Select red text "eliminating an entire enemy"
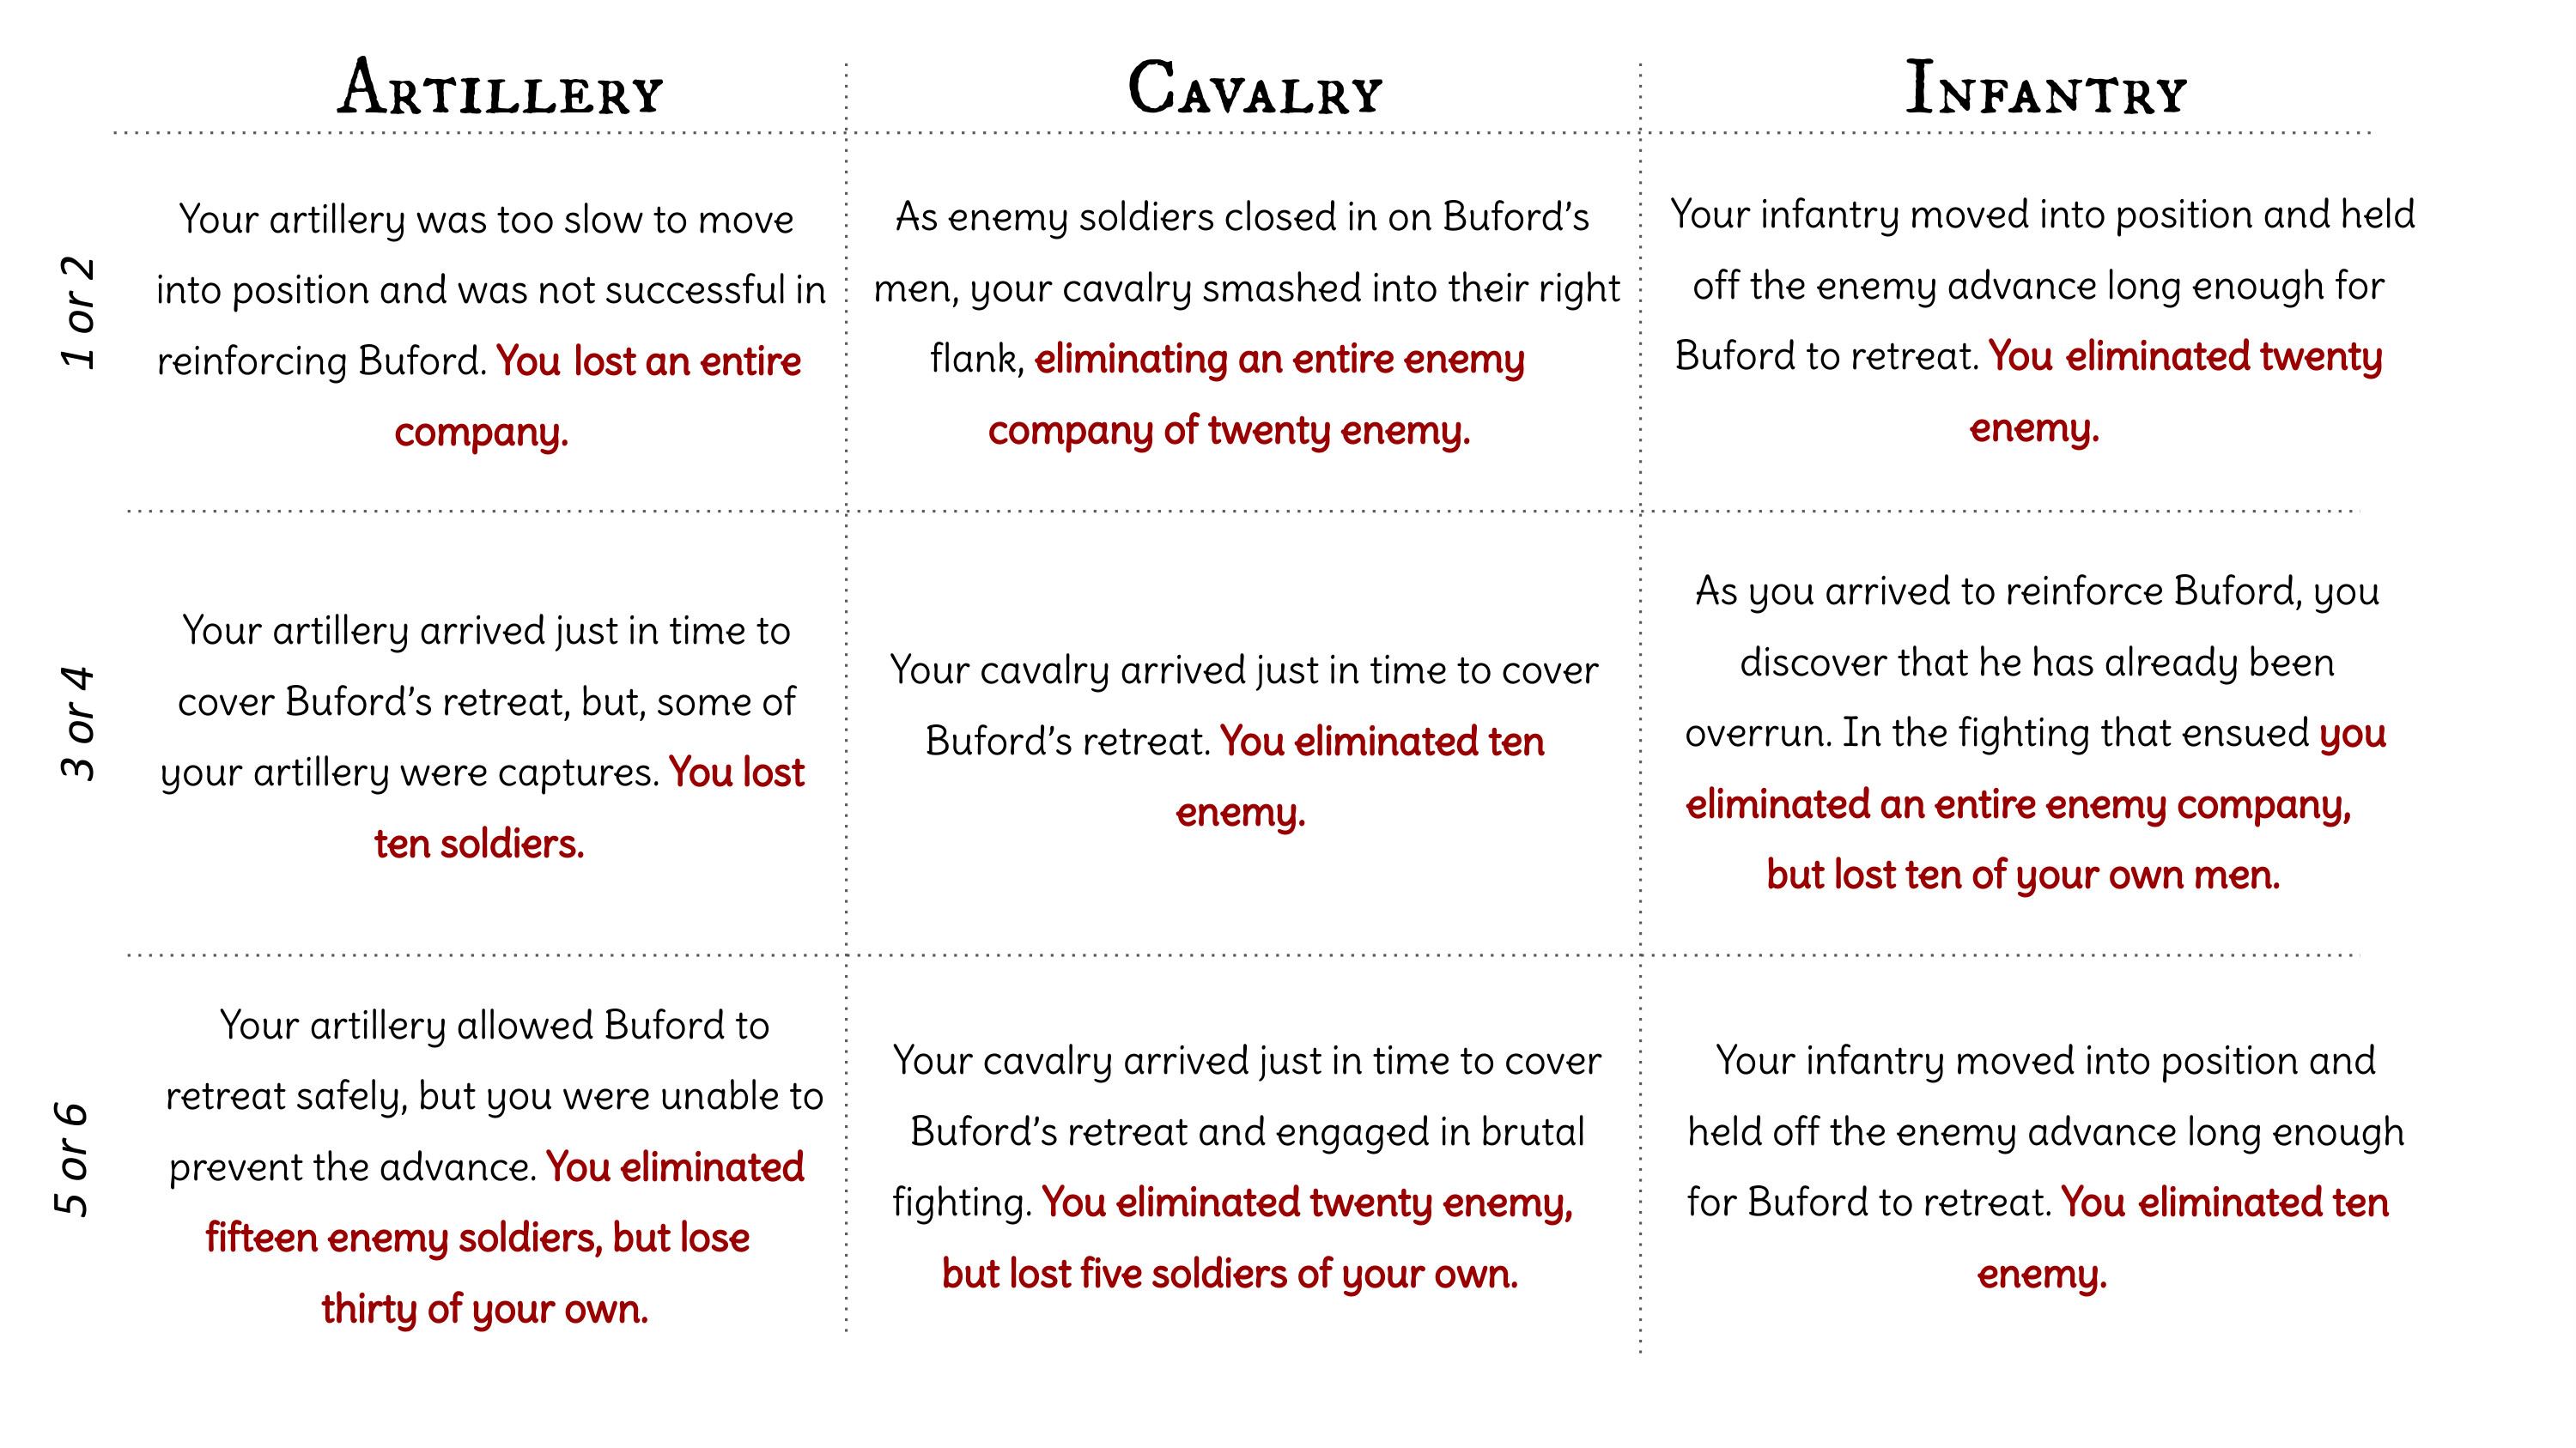 [x=1279, y=359]
